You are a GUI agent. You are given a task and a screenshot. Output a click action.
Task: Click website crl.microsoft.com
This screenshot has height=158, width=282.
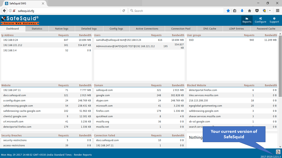[13, 121]
